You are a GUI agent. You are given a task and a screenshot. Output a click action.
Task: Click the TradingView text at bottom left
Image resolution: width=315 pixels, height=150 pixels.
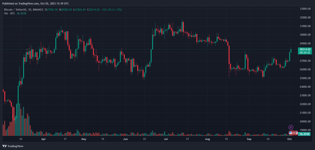point(15,146)
